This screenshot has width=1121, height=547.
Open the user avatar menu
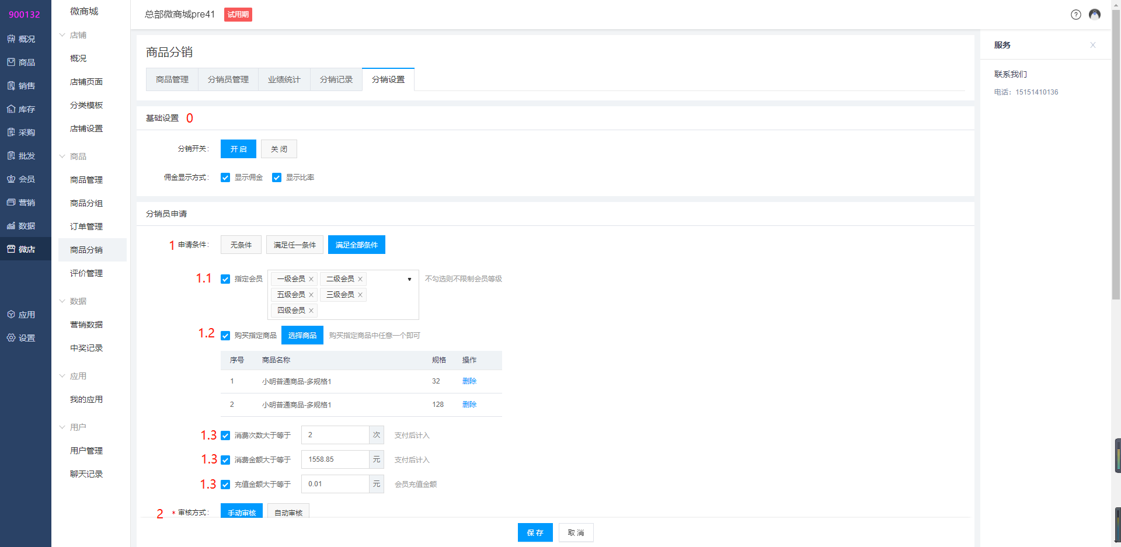coord(1095,15)
